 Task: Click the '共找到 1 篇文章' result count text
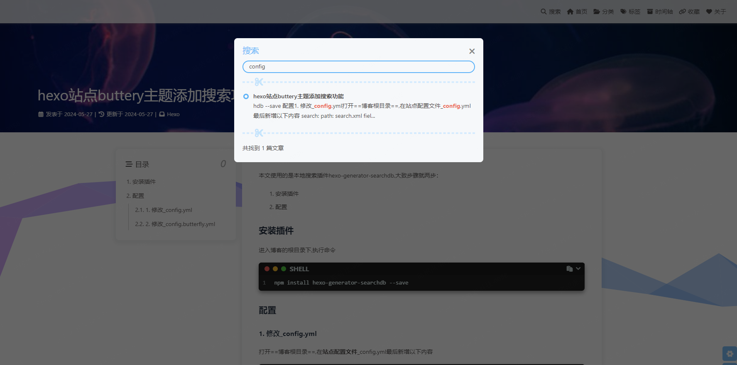pyautogui.click(x=263, y=148)
